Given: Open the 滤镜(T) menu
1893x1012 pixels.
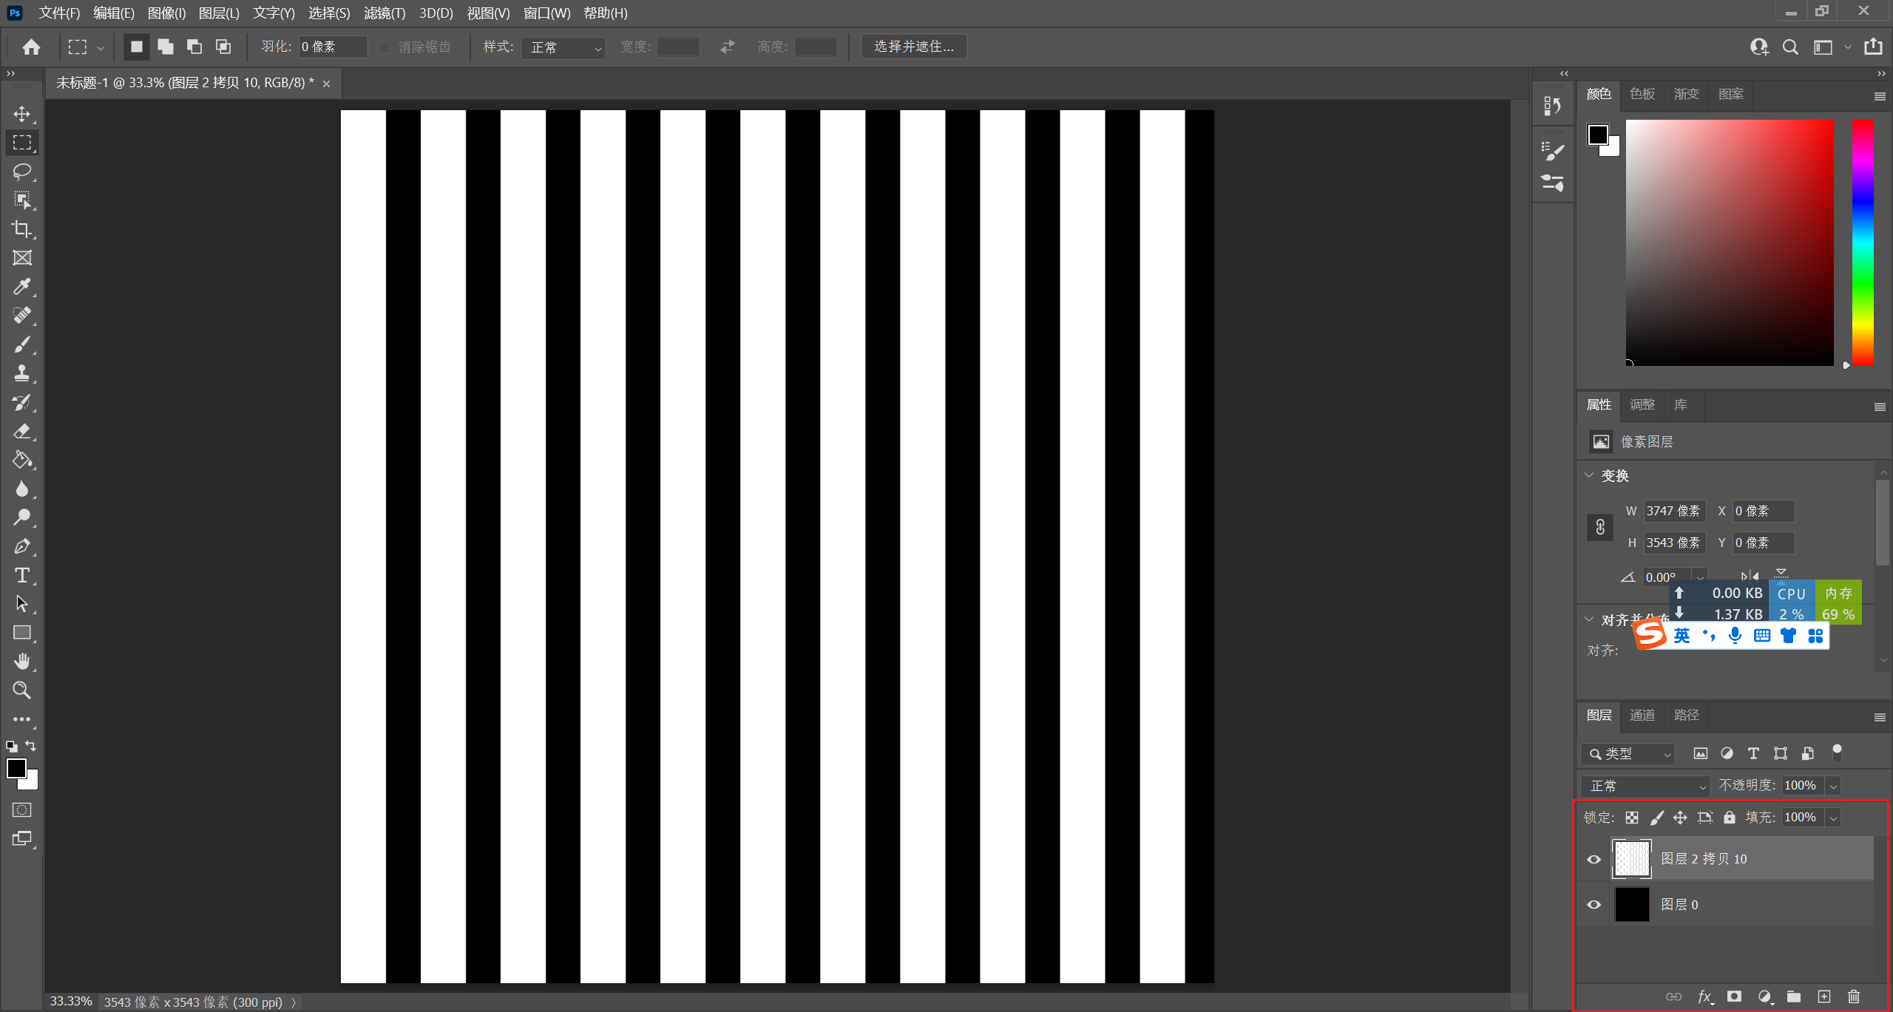Looking at the screenshot, I should coord(384,13).
